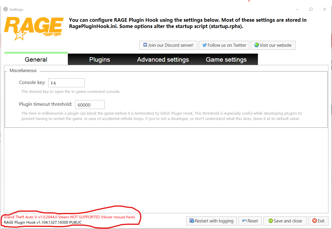Image resolution: width=332 pixels, height=229 pixels.
Task: Click the plugin timeout description paragraph
Action: [x=162, y=116]
